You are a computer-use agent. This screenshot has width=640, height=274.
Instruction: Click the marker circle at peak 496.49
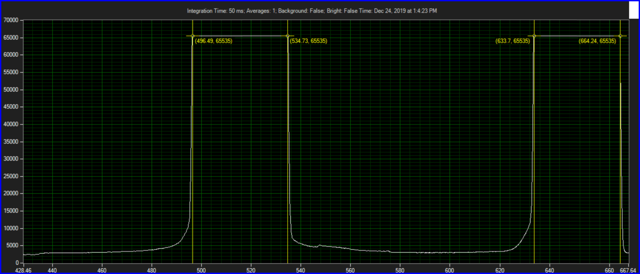[x=192, y=36]
